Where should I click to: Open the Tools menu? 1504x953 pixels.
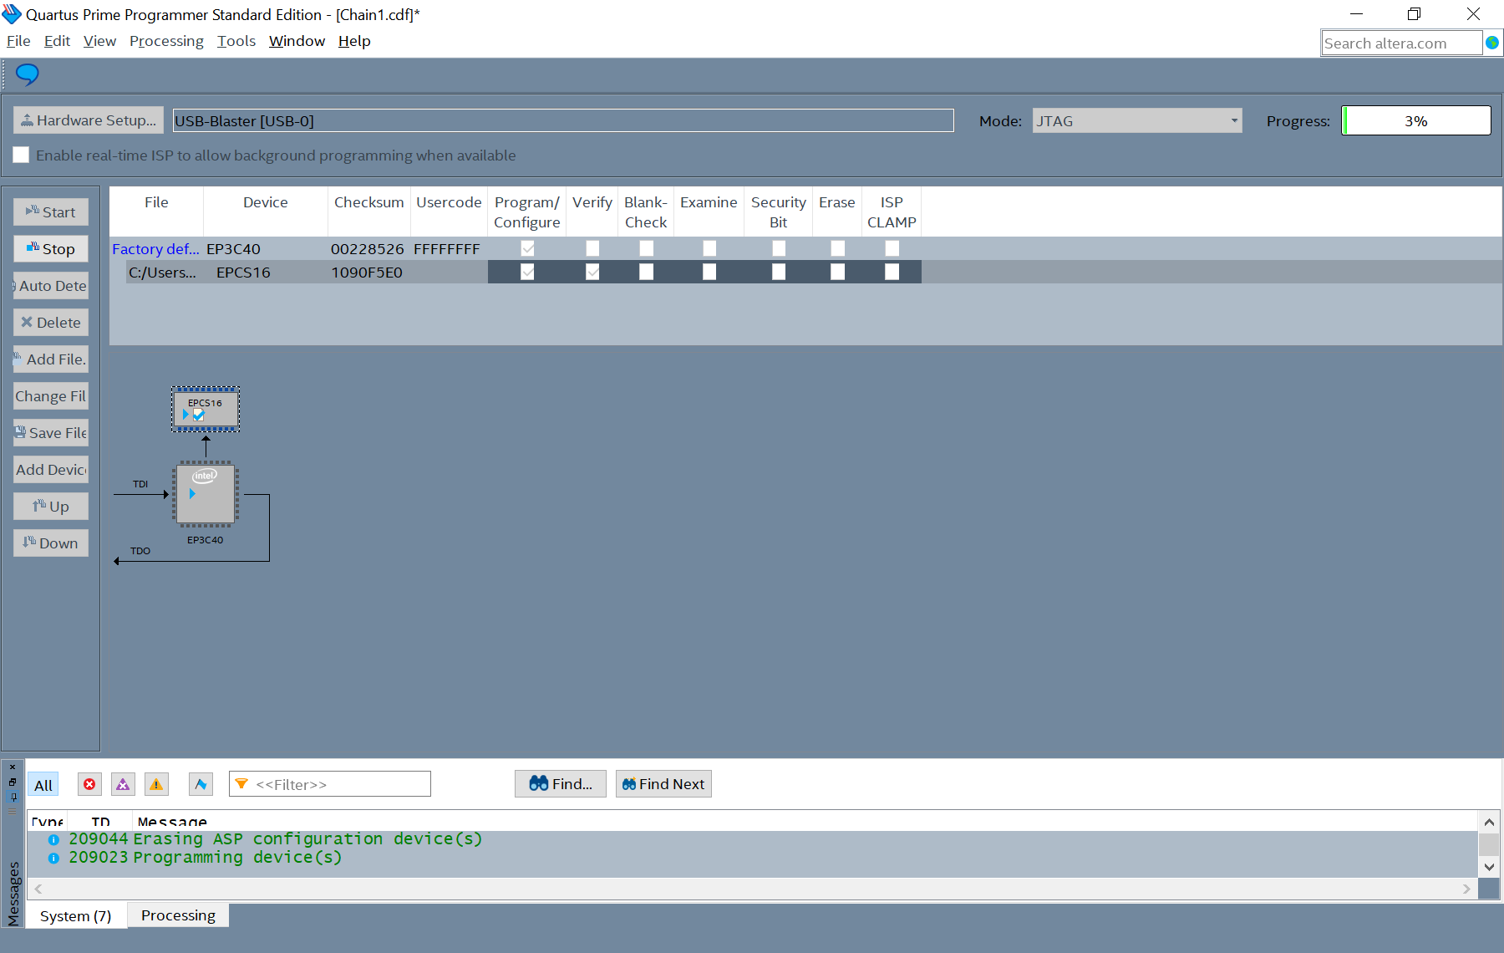pos(236,41)
